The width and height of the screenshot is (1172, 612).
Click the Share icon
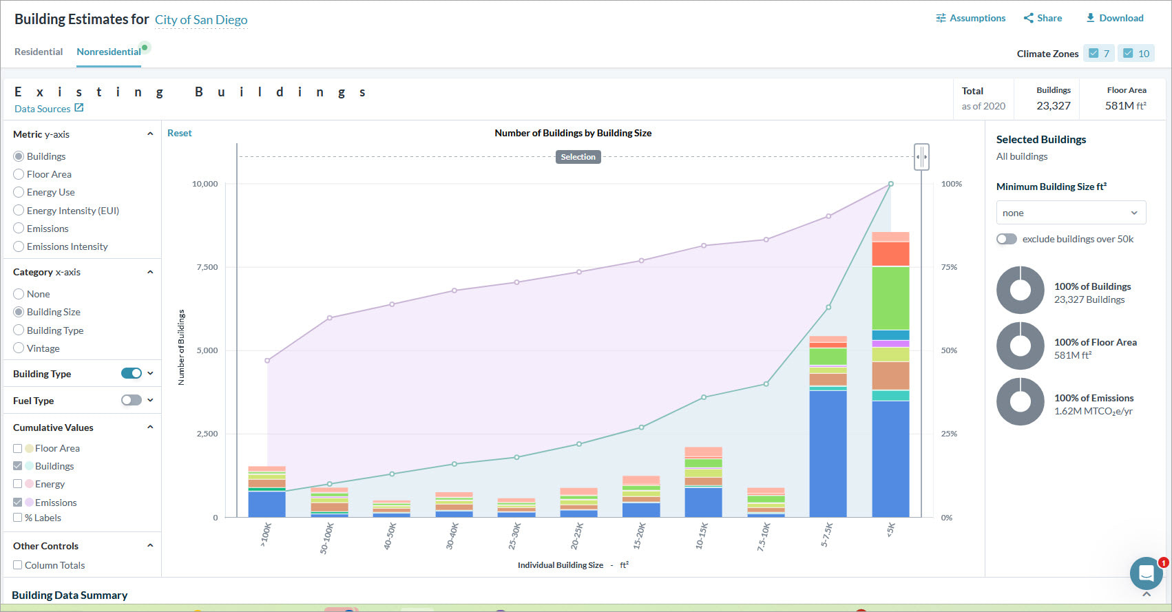coord(1028,18)
